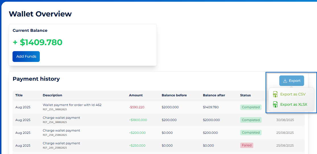Click the Balance after column header

click(x=214, y=95)
